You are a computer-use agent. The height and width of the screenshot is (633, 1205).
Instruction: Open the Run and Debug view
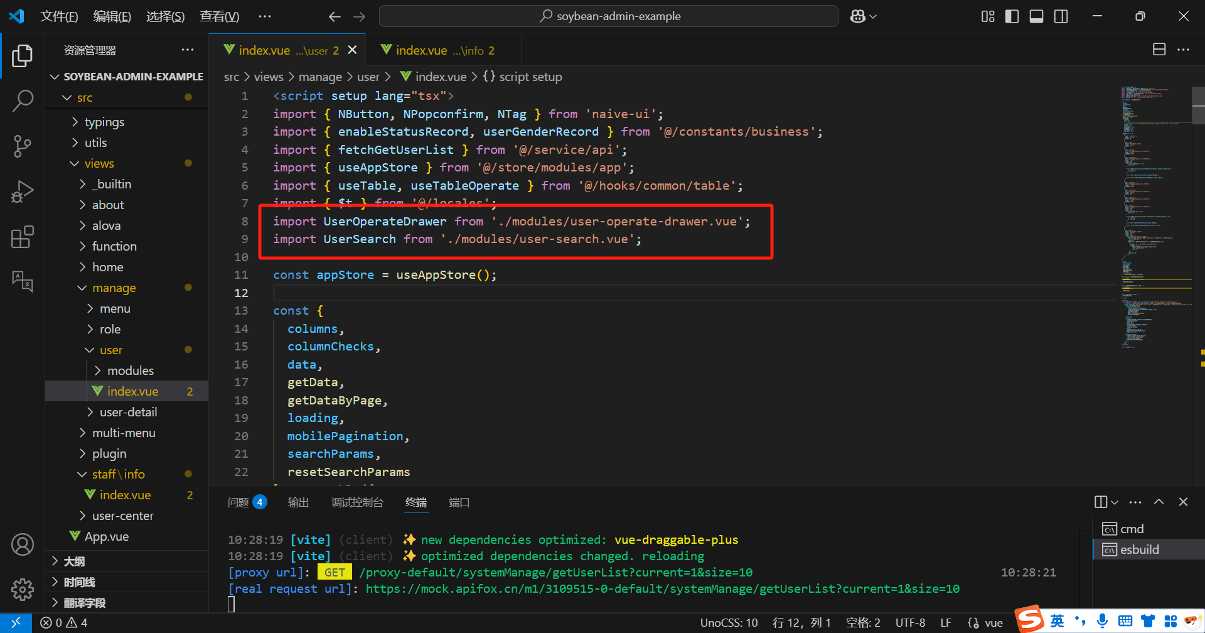(x=23, y=191)
